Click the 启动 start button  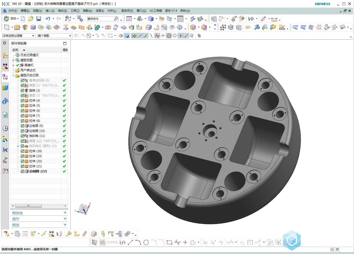pyautogui.click(x=11, y=18)
